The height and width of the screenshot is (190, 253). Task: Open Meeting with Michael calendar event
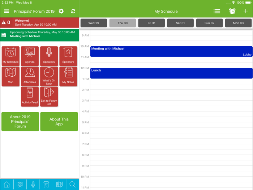point(171,51)
